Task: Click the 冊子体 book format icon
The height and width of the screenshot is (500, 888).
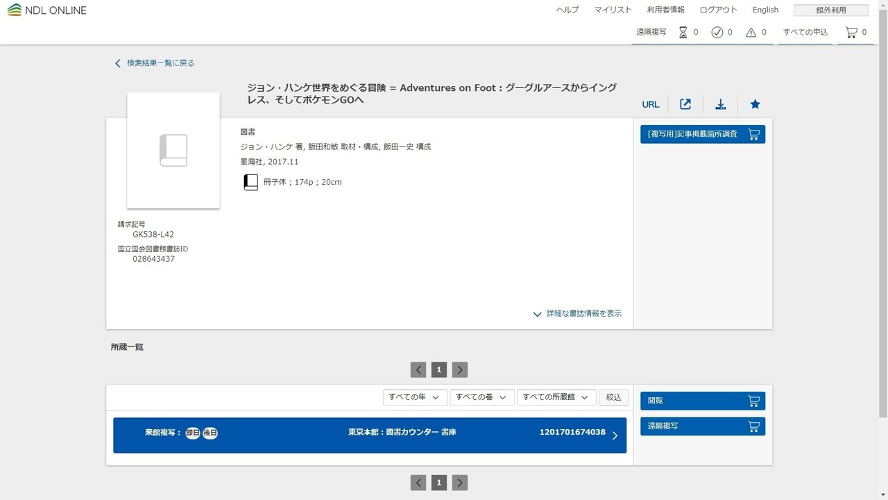Action: pos(250,182)
